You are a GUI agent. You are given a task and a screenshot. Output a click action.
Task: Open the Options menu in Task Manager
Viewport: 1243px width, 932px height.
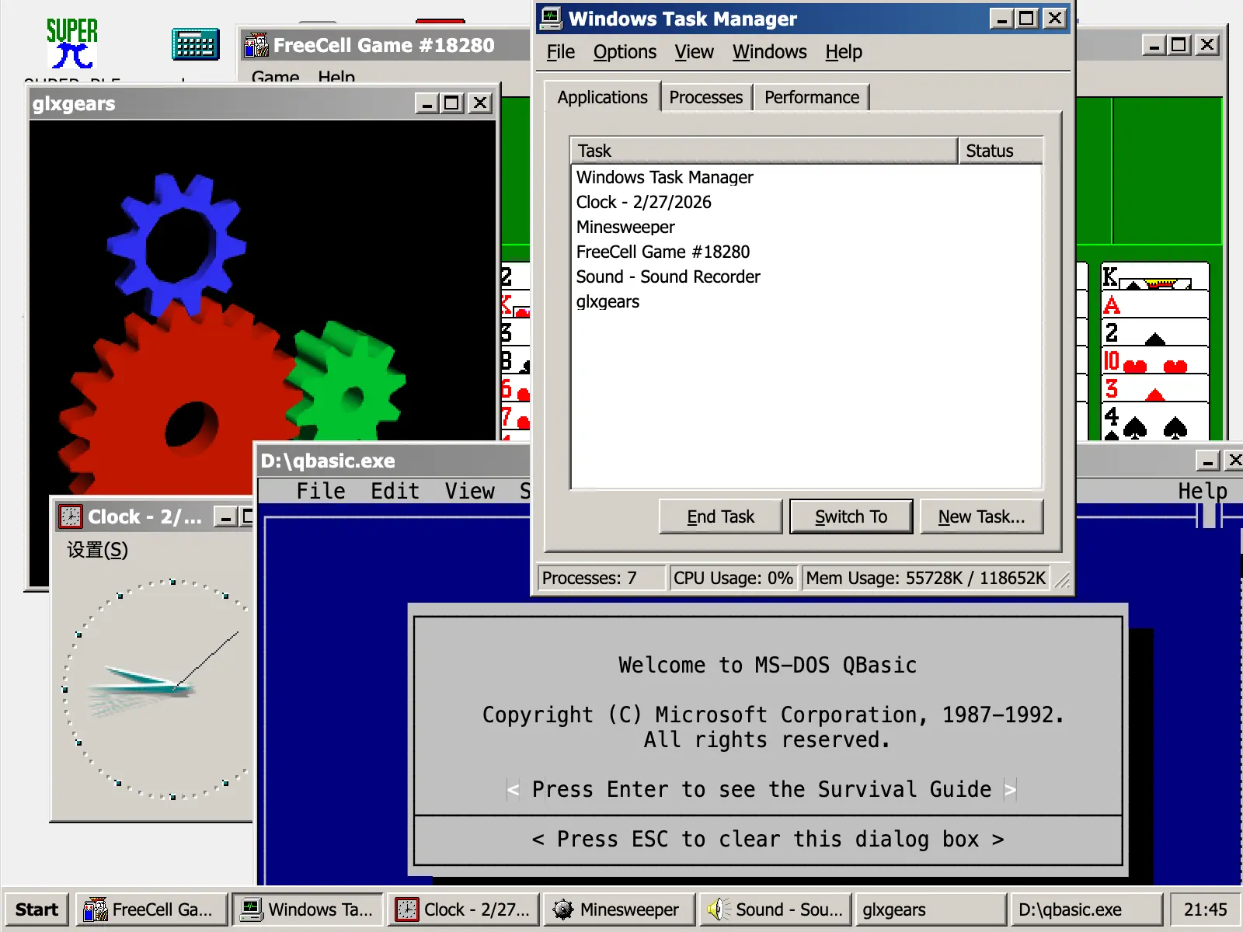tap(625, 51)
